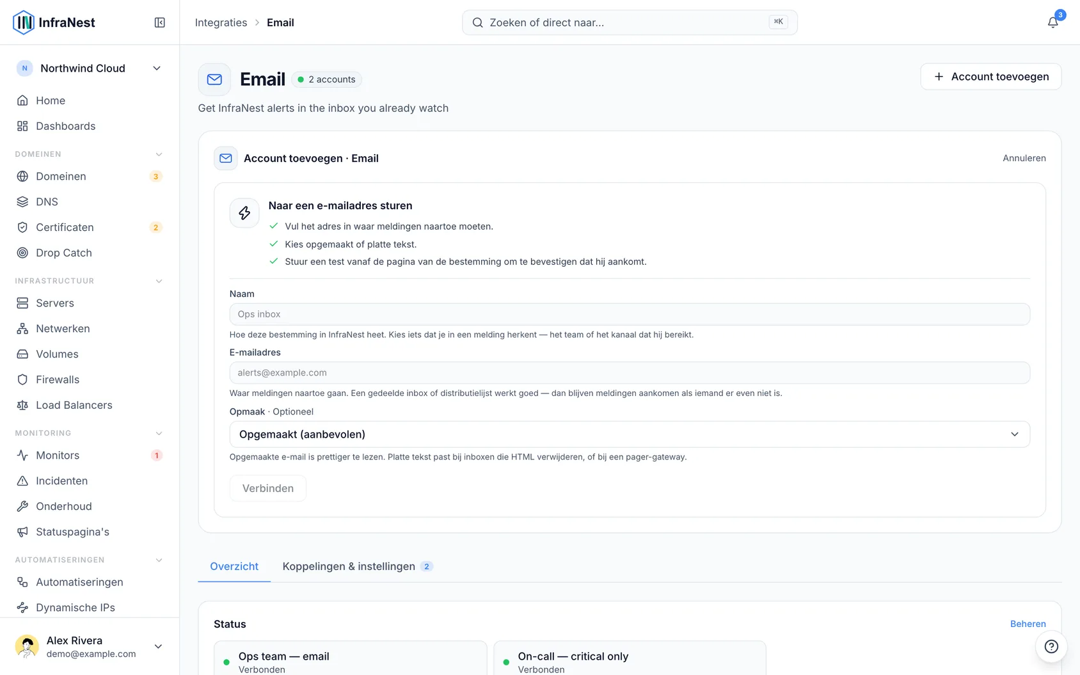This screenshot has height=675, width=1080.
Task: Click the Verbinden button
Action: pos(268,488)
